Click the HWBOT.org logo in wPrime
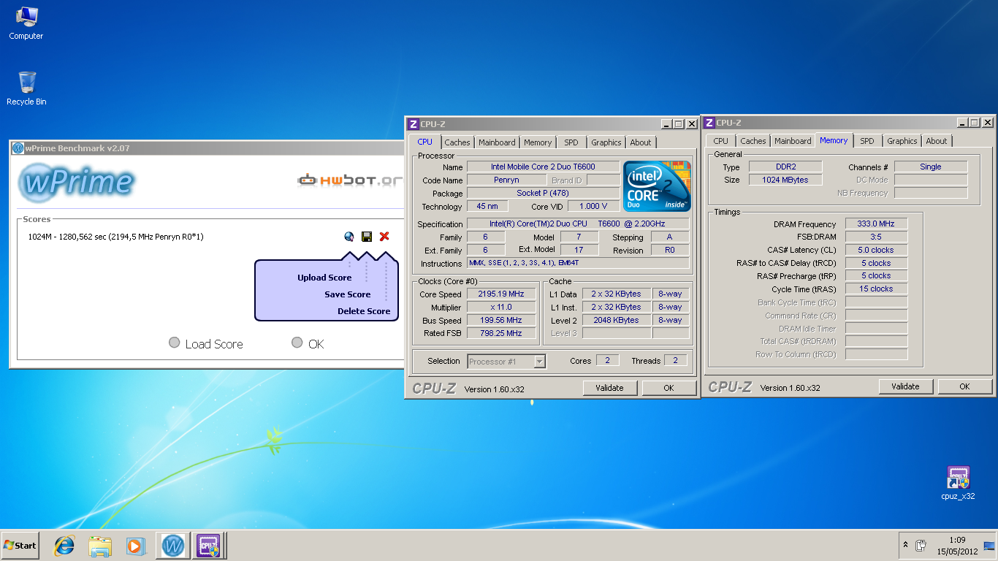998x561 pixels. (350, 180)
